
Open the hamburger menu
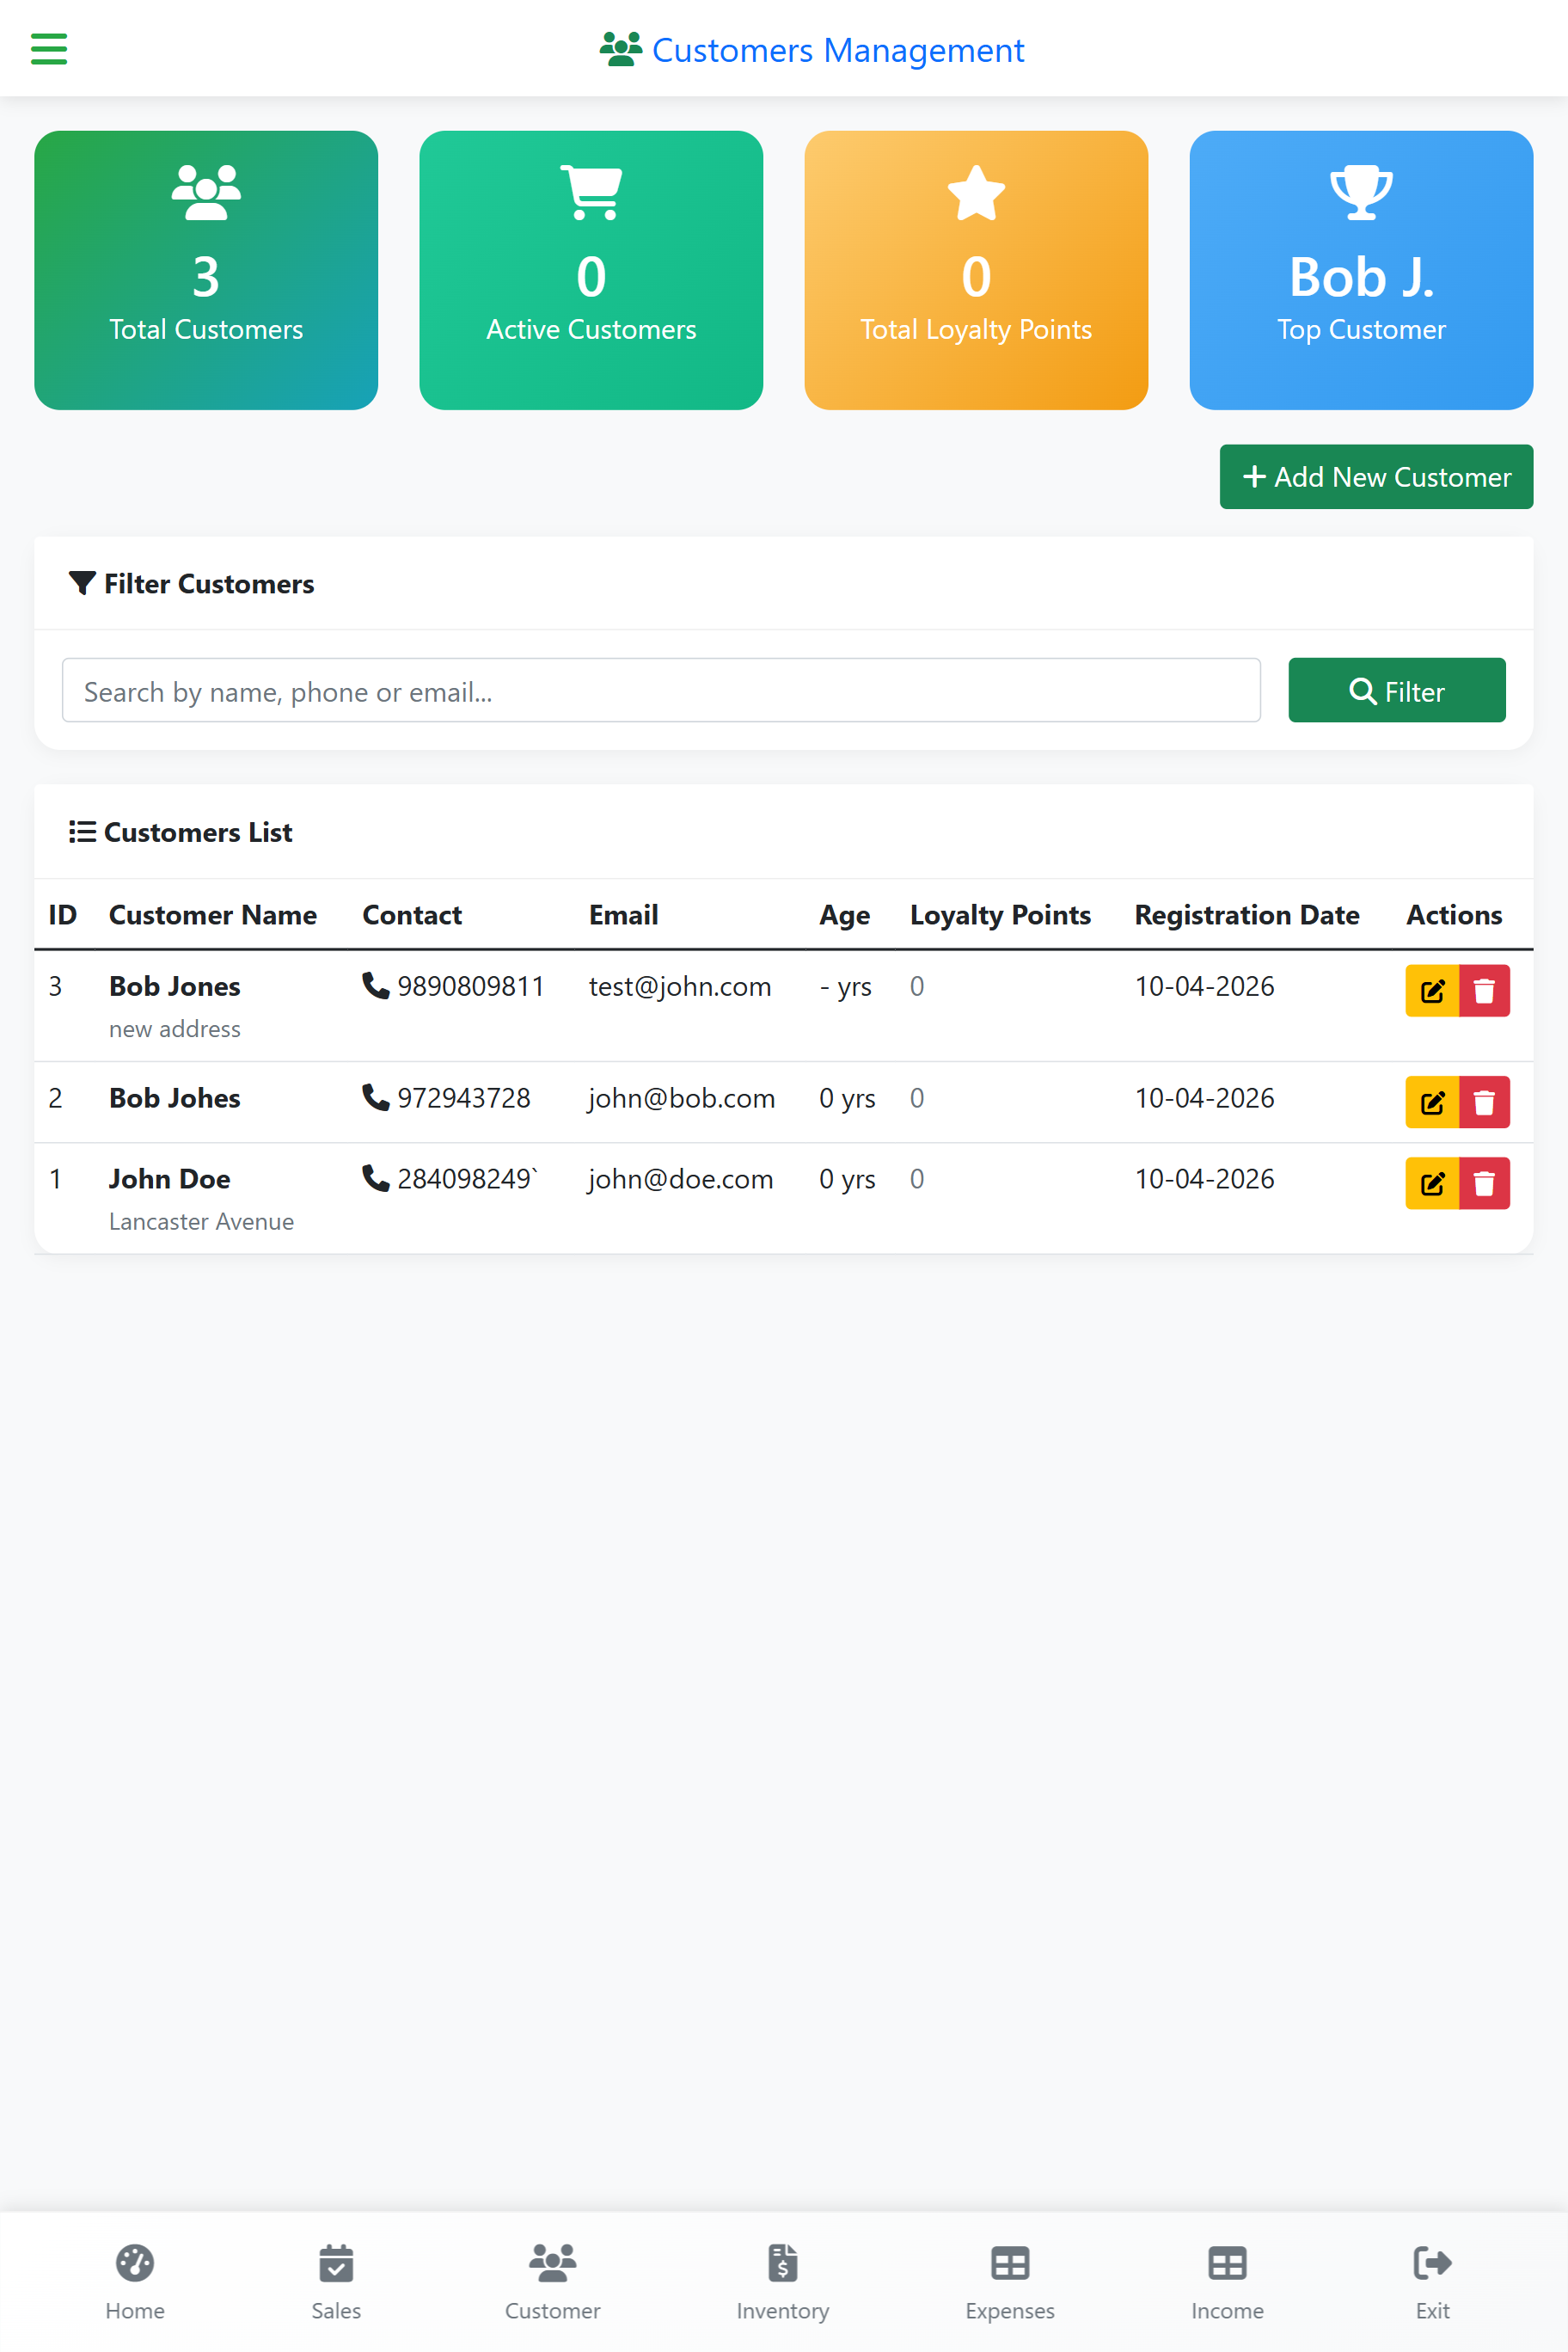pyautogui.click(x=48, y=49)
